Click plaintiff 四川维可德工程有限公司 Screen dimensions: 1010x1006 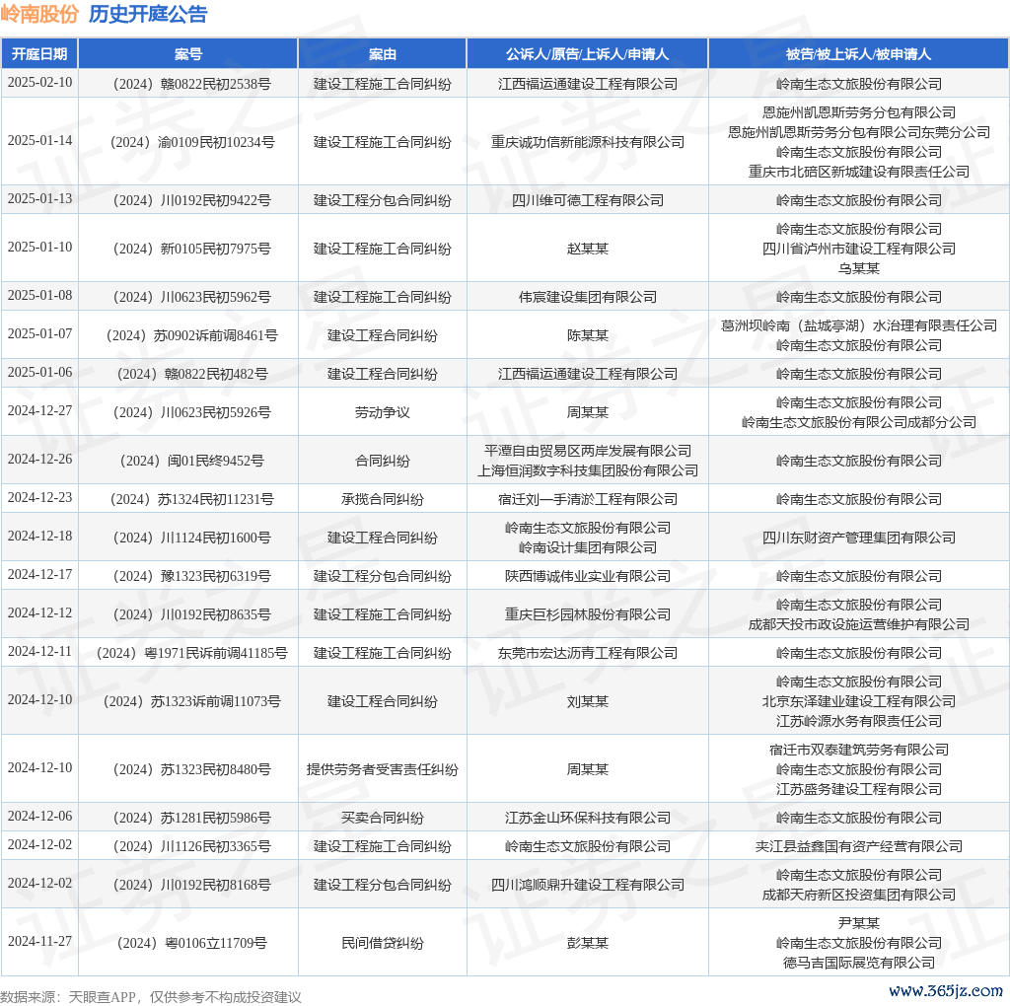pyautogui.click(x=588, y=200)
